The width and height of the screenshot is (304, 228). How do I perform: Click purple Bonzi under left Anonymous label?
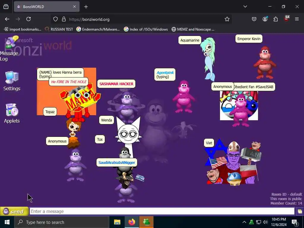[x=75, y=165]
